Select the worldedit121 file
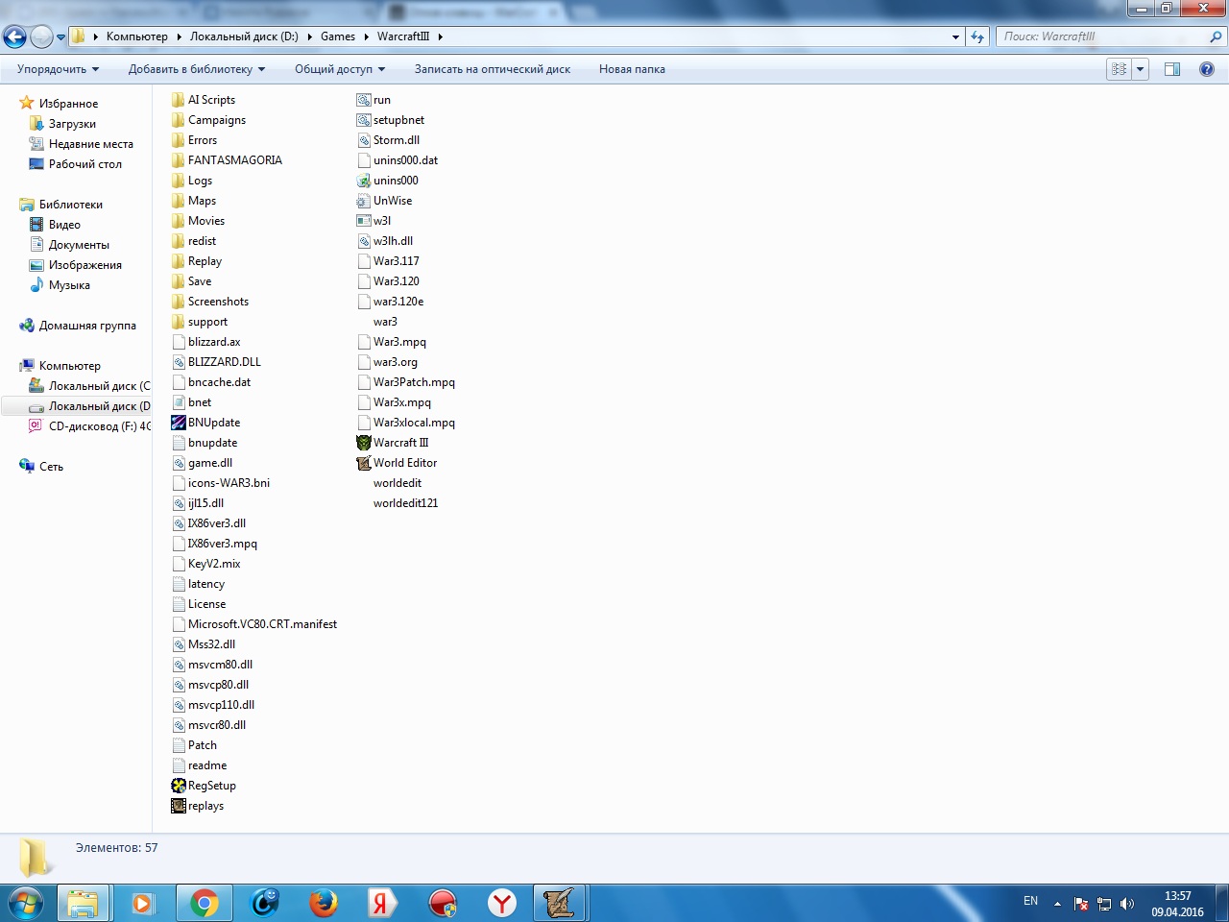Image resolution: width=1229 pixels, height=922 pixels. coord(405,503)
